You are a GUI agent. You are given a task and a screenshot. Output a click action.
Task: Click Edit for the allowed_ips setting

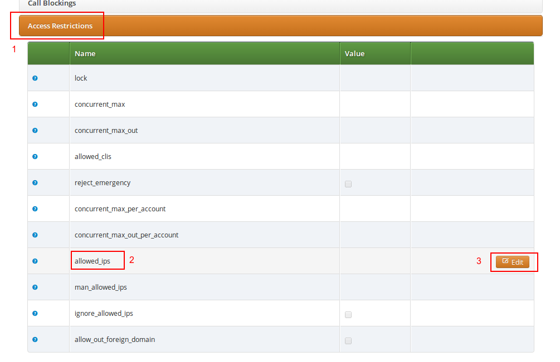pos(513,261)
